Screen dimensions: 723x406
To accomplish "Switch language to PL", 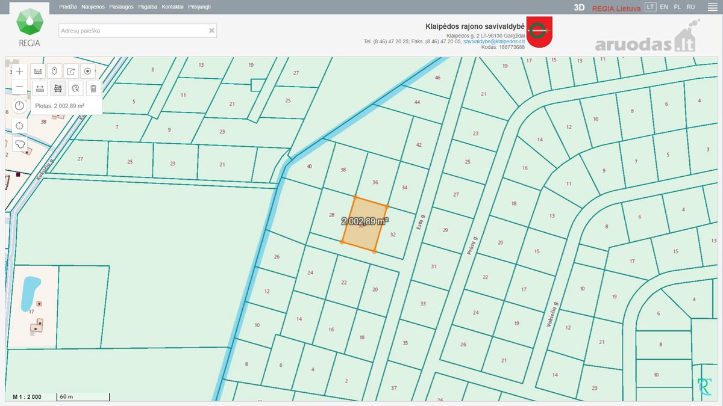I will [x=677, y=7].
